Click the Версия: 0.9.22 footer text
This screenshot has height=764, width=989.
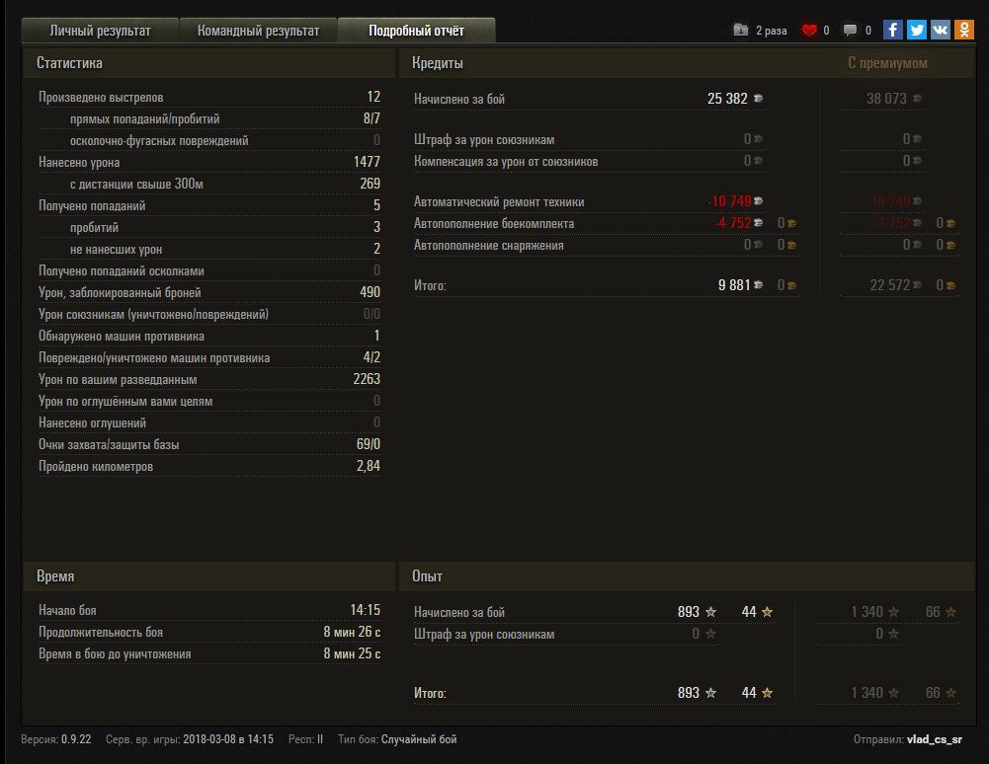pyautogui.click(x=56, y=739)
